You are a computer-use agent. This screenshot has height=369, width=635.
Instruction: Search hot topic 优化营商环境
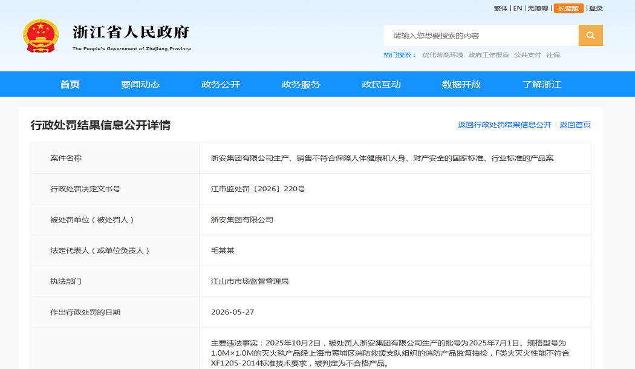click(443, 54)
